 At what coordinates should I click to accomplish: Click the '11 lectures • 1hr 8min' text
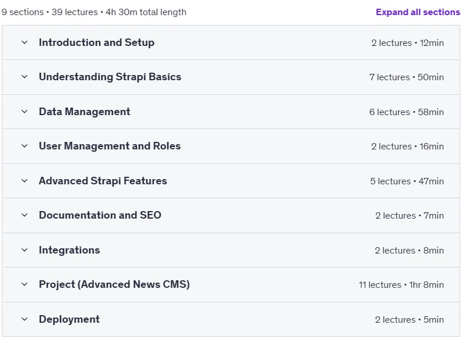pyautogui.click(x=401, y=285)
